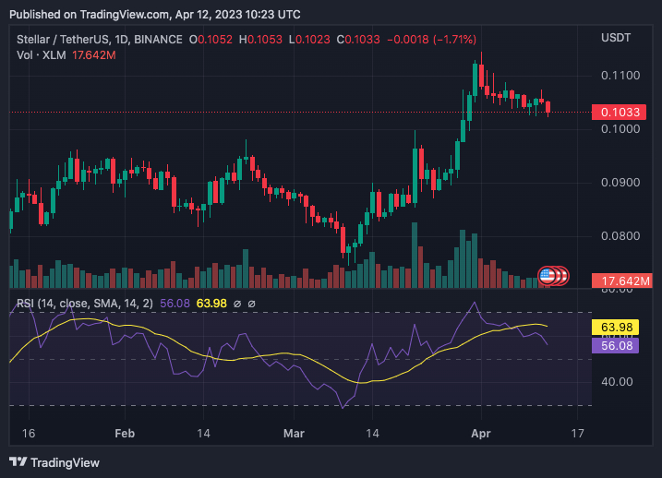Click the Apr label on time axis
The width and height of the screenshot is (662, 478).
[x=481, y=434]
